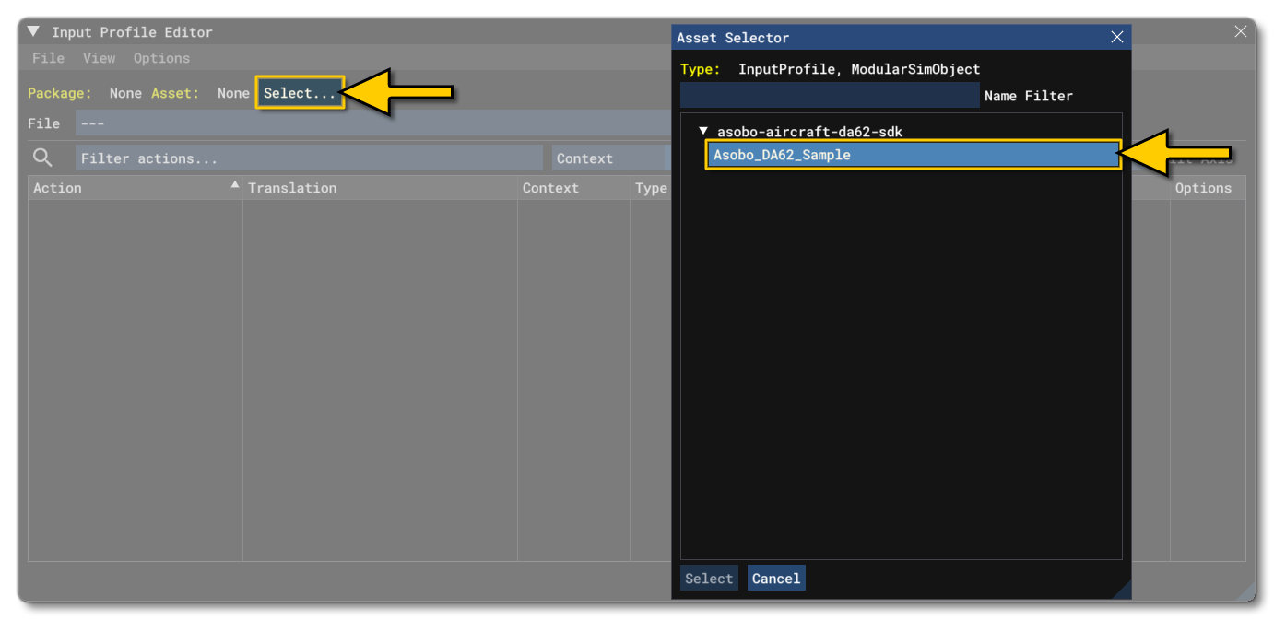Confirm with the Select button in Asset Selector
1274x620 pixels.
point(709,578)
